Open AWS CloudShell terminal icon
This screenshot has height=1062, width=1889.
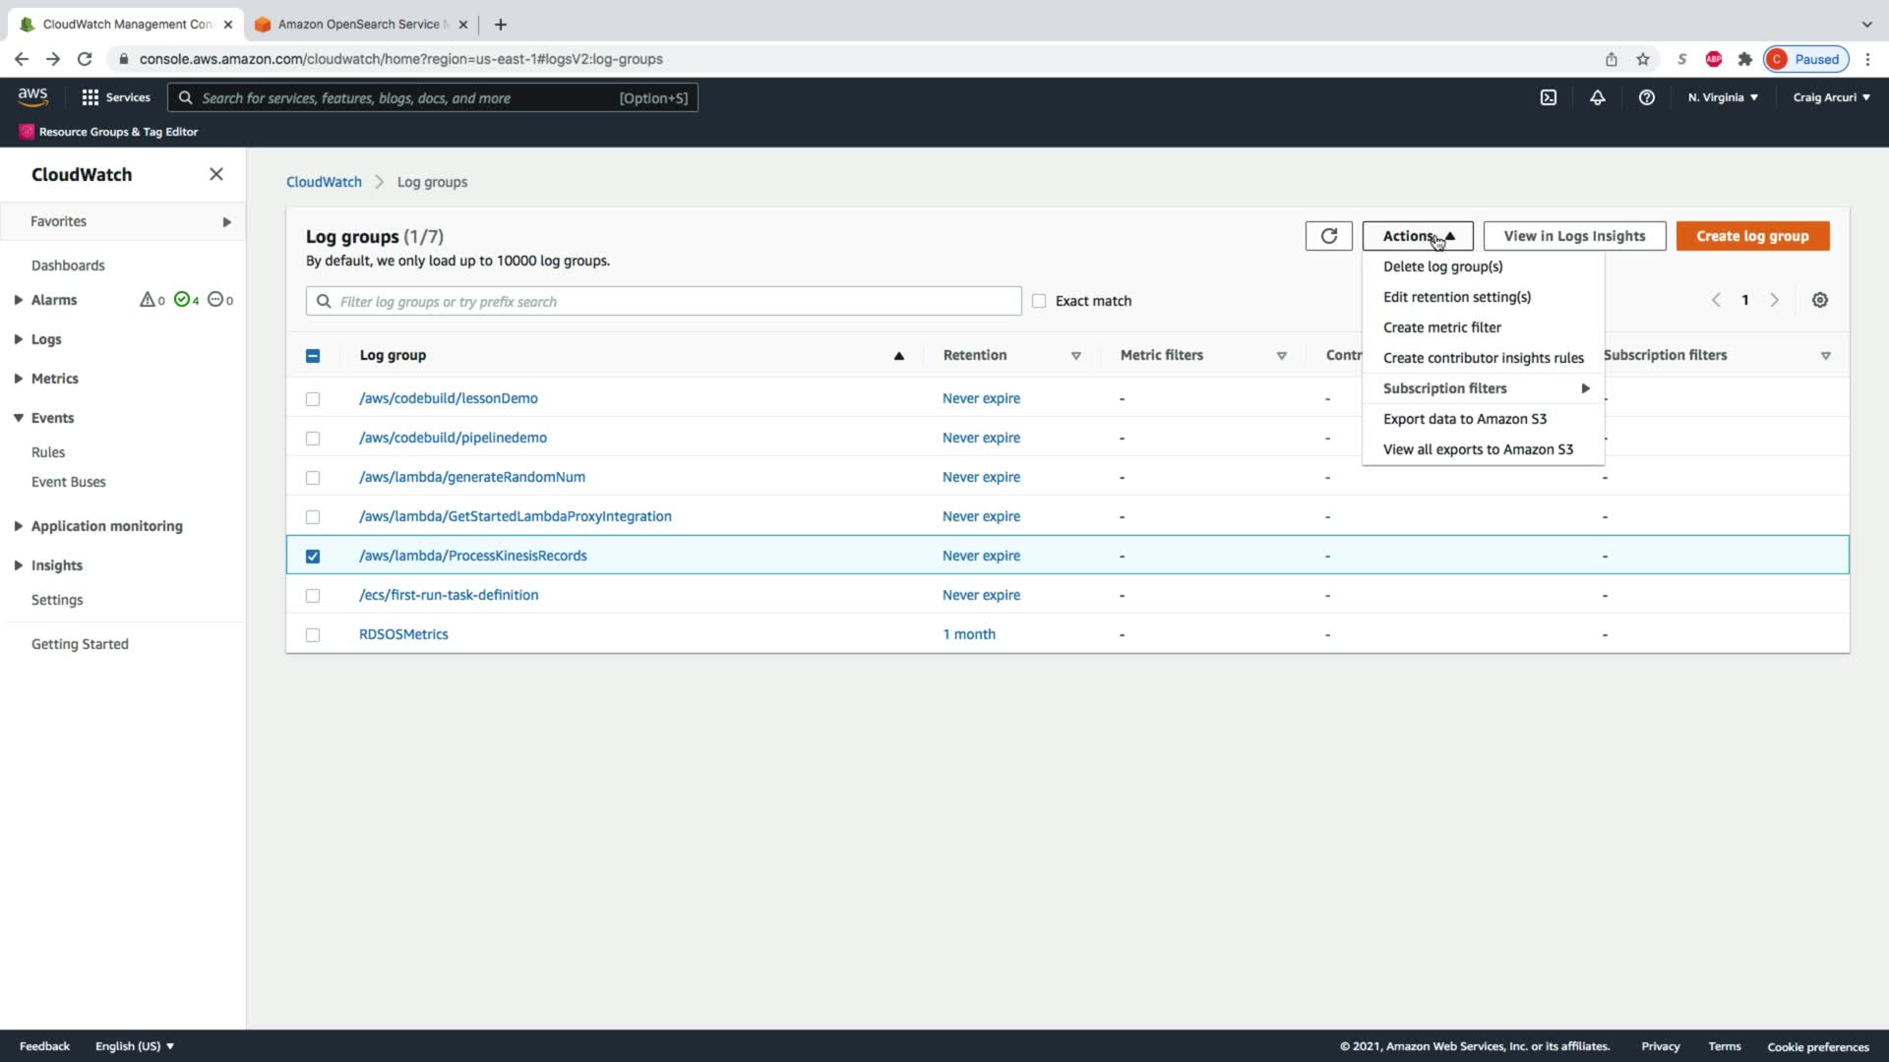click(x=1548, y=97)
